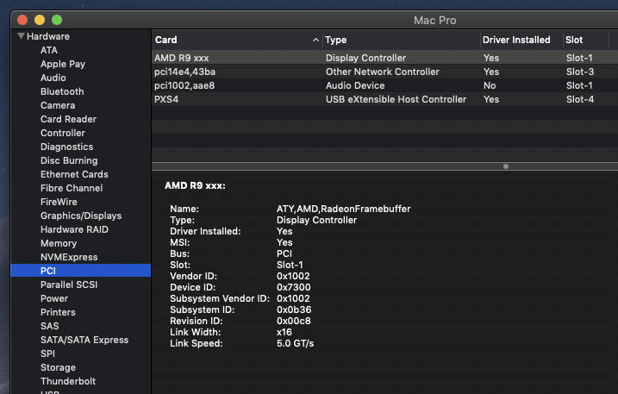Select Memory in the sidebar

[x=59, y=243]
